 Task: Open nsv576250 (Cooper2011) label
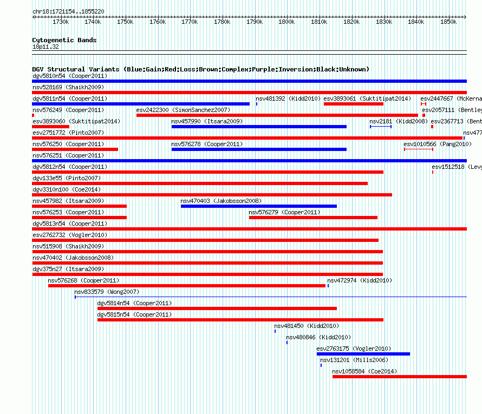[x=68, y=144]
